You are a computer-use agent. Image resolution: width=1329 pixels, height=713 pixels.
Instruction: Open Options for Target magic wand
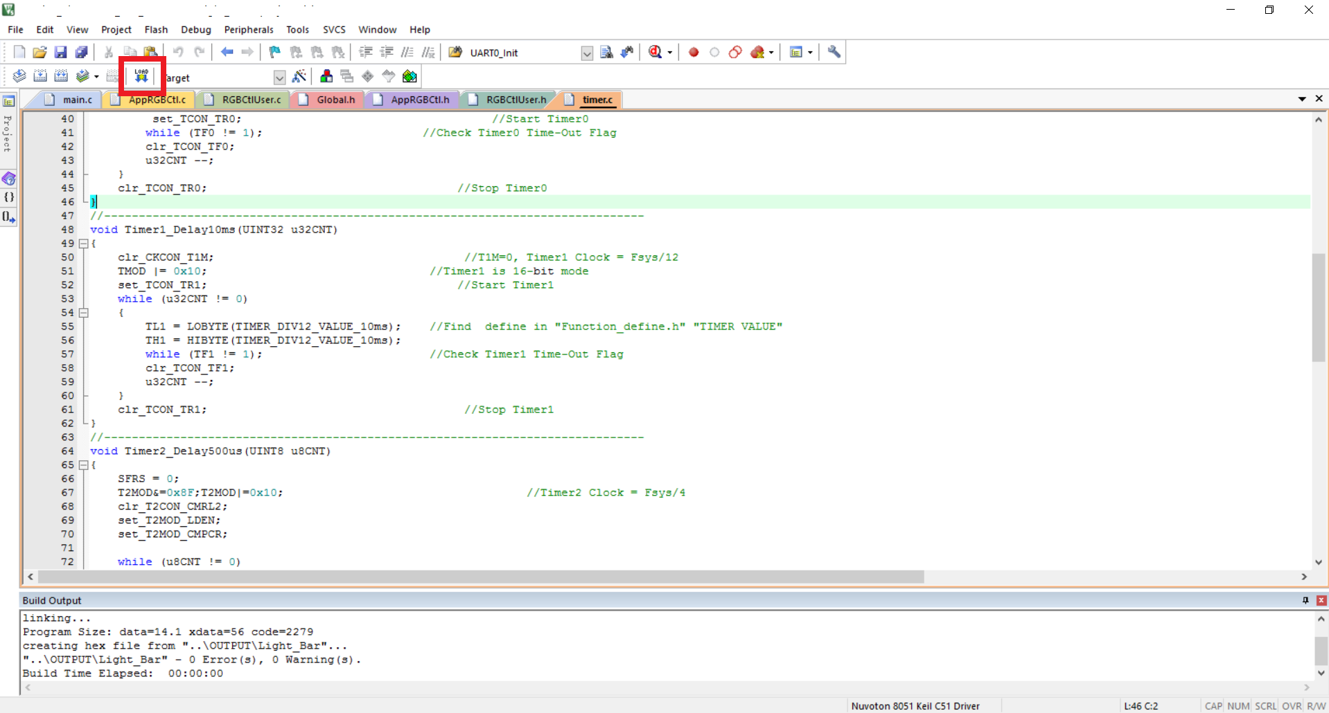299,76
